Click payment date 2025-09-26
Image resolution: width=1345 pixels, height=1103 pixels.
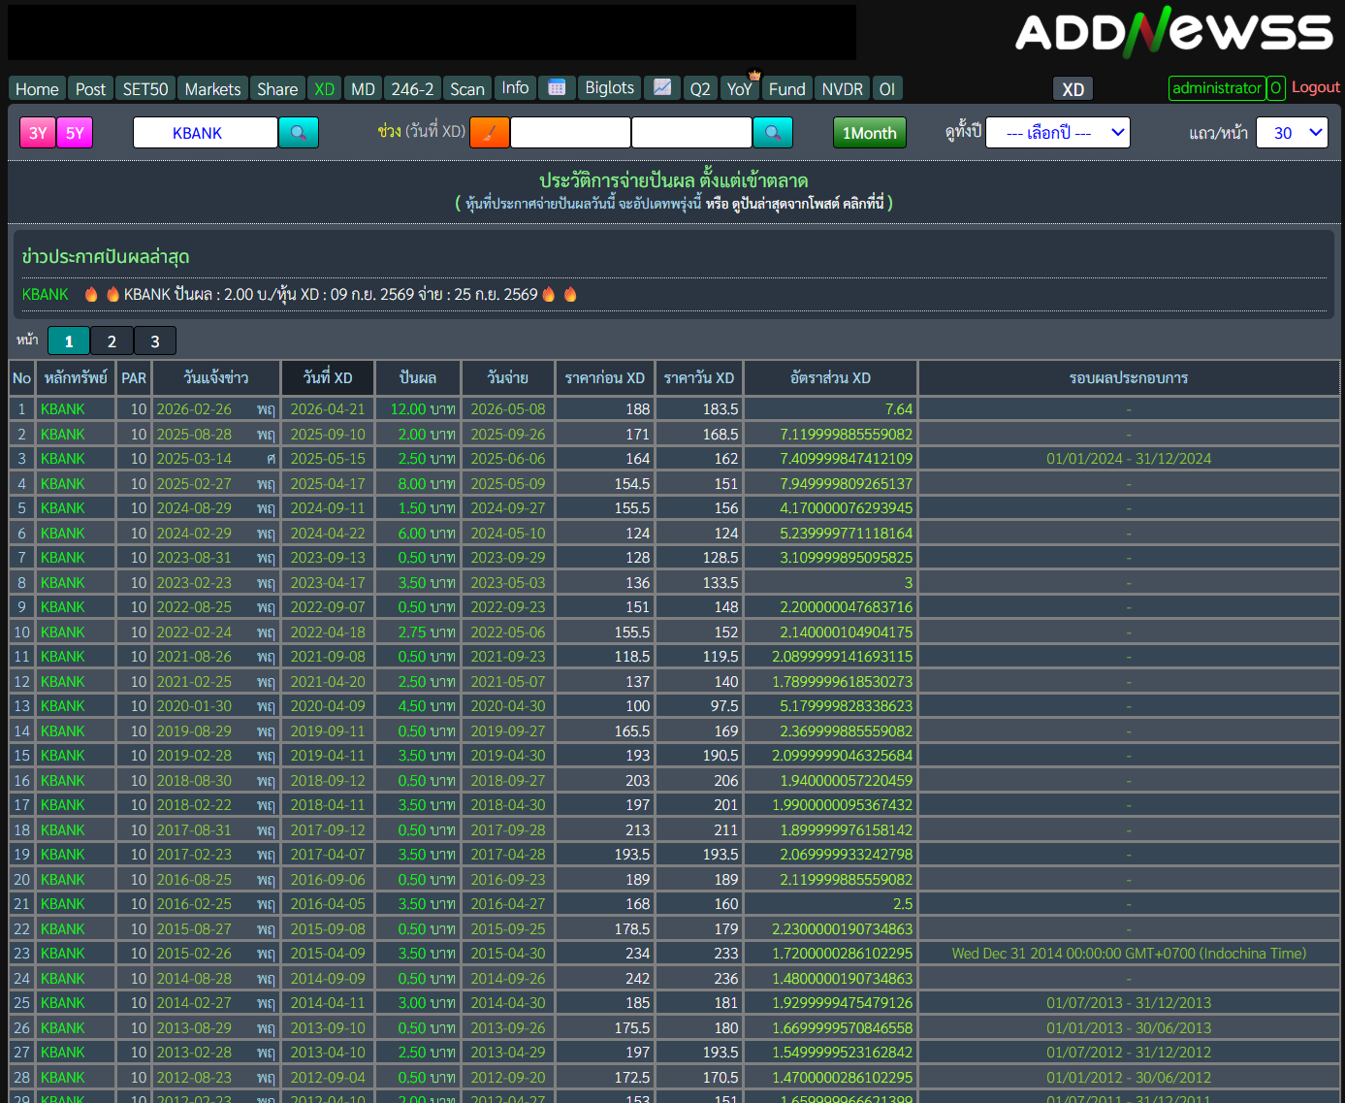[508, 435]
